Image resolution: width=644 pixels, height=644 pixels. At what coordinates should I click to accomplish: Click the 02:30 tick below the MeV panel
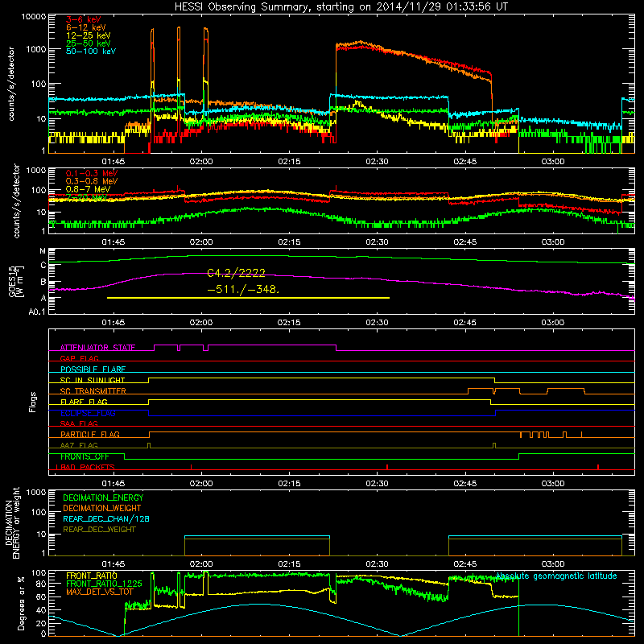pyautogui.click(x=377, y=242)
